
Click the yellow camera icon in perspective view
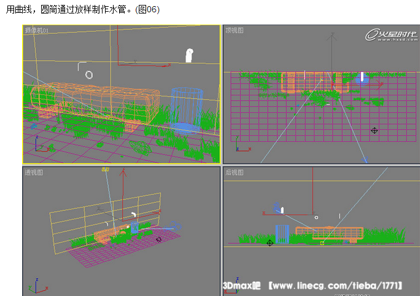pyautogui.click(x=105, y=169)
